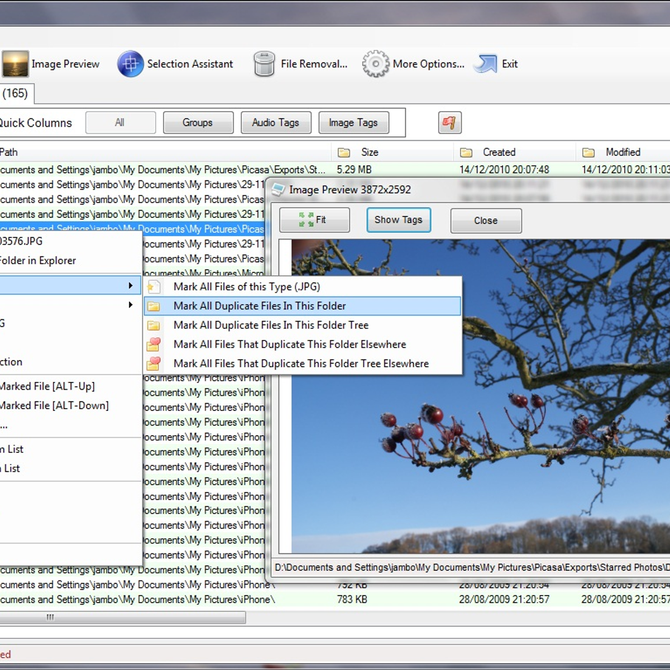Click the red flag icon button

[449, 123]
